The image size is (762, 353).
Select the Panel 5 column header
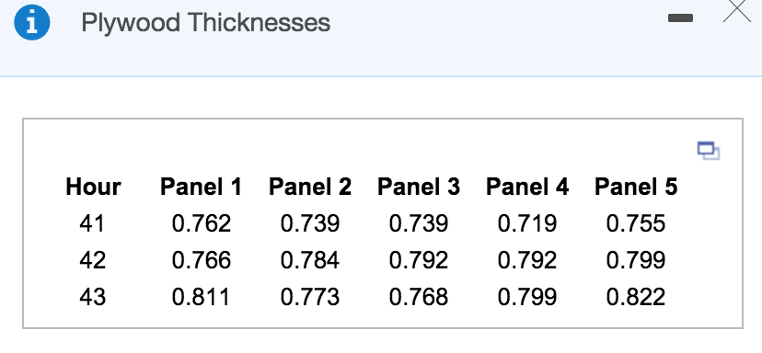coord(636,187)
